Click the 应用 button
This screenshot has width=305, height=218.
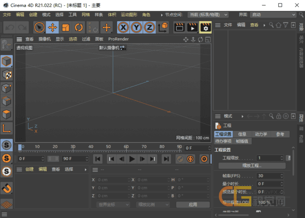(x=193, y=204)
